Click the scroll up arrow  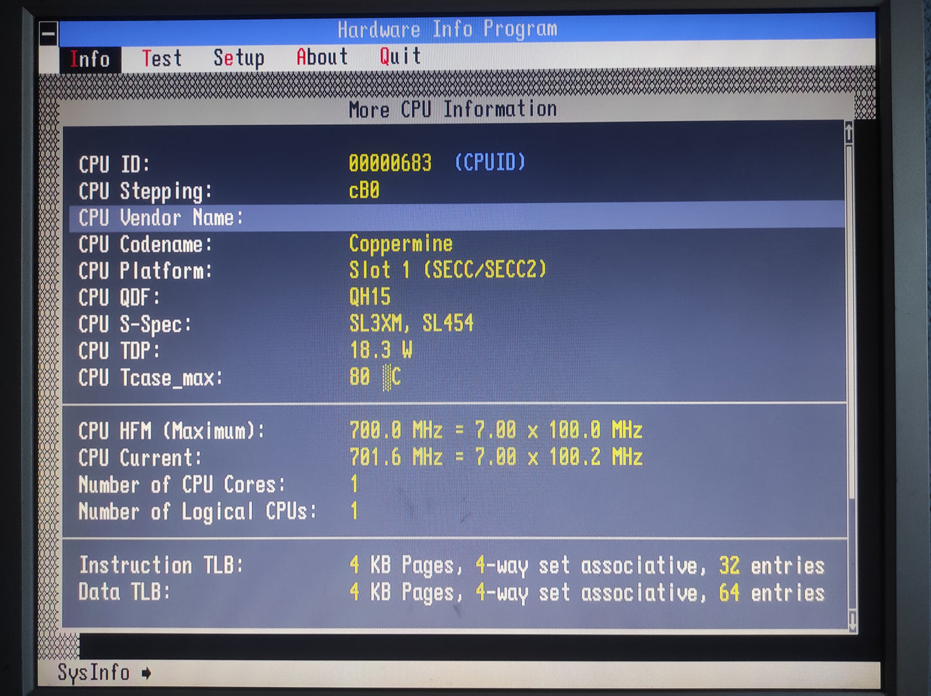pyautogui.click(x=849, y=133)
